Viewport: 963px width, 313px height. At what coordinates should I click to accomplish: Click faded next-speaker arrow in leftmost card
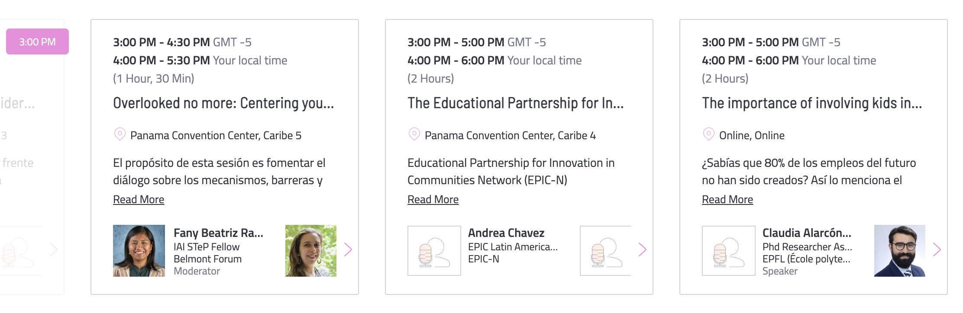tap(54, 249)
